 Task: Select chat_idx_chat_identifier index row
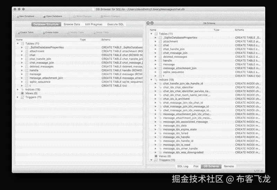(x=206, y=87)
